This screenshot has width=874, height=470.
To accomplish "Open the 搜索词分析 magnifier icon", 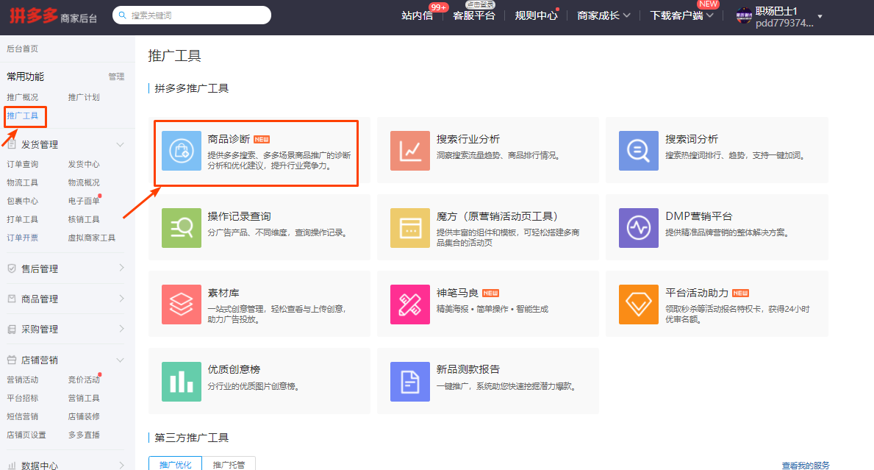I will [638, 151].
